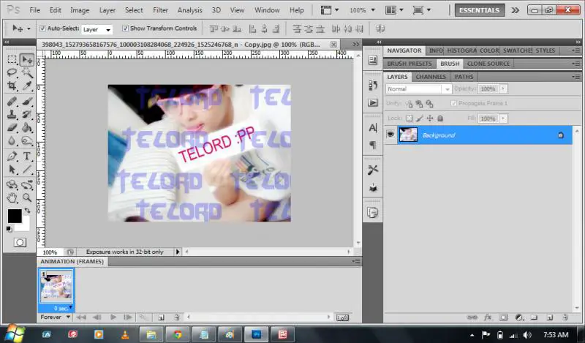Select the 3D Rotate tool

[12, 184]
